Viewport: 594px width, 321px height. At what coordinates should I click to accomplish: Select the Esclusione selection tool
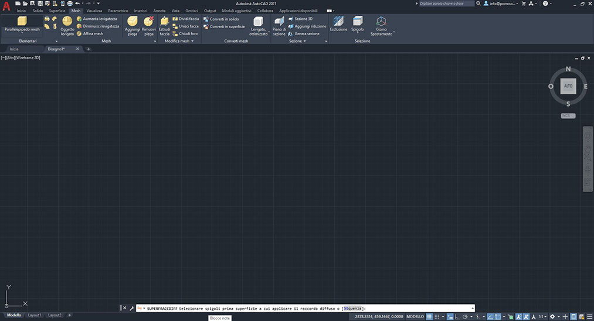[338, 23]
